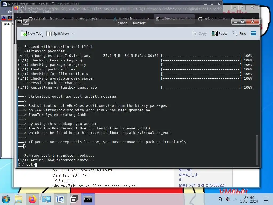Switch to Konsole from taskbar
The width and height of the screenshot is (273, 205).
pos(88,199)
